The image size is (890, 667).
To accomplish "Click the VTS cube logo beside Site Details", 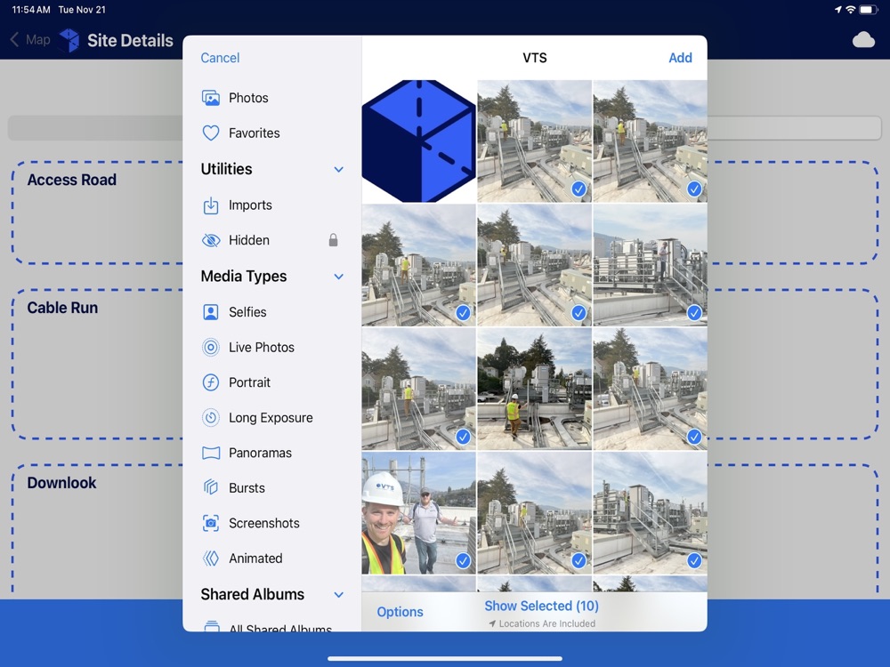I will coord(69,40).
